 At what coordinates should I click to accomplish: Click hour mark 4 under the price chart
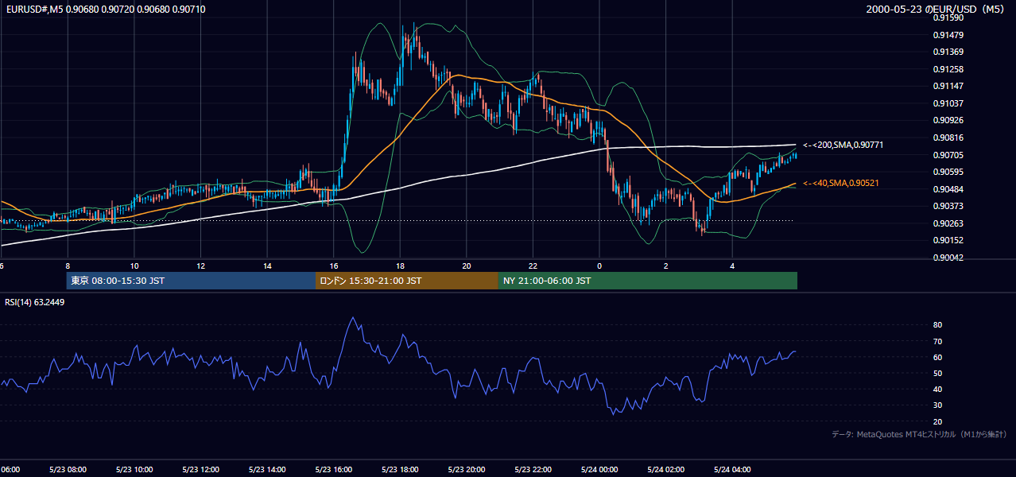tap(731, 266)
